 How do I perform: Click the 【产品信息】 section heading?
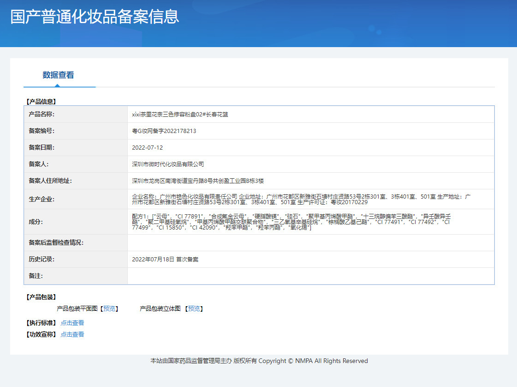click(x=41, y=102)
